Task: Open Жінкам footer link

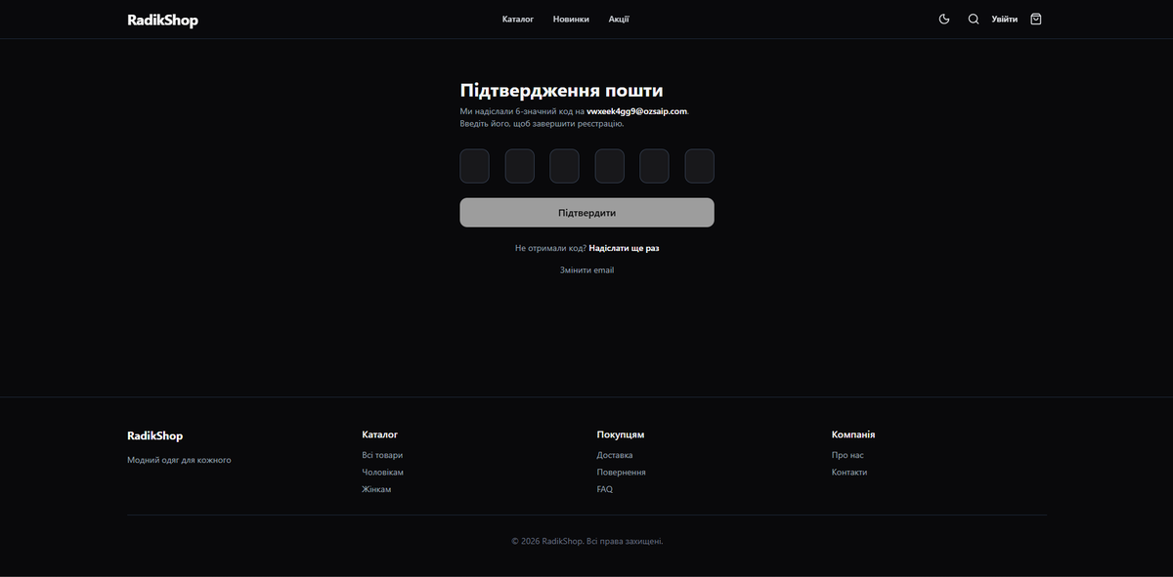Action: click(x=376, y=489)
